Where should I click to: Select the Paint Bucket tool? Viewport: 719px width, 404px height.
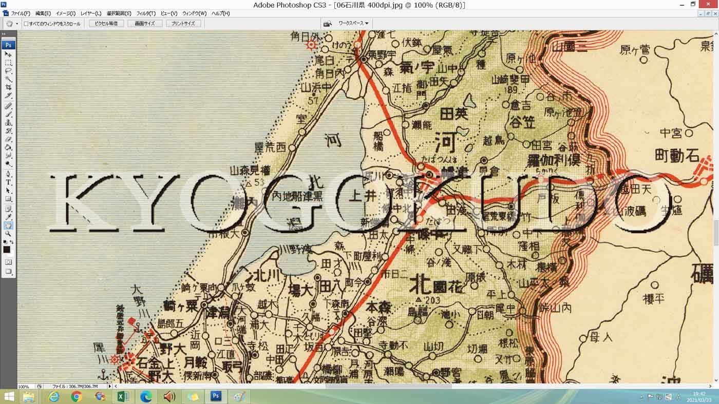click(8, 147)
